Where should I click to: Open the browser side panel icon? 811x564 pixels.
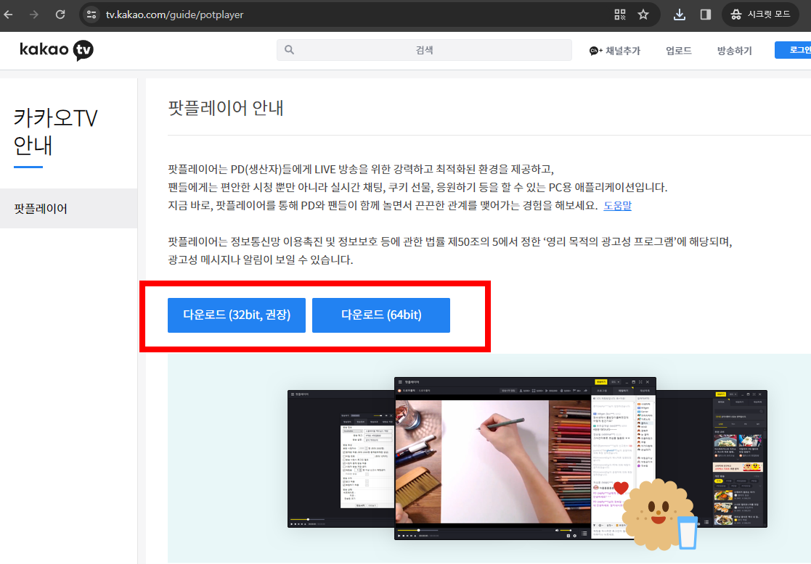click(x=705, y=14)
